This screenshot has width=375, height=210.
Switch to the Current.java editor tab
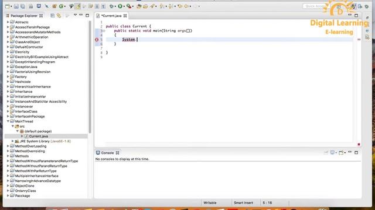point(111,16)
